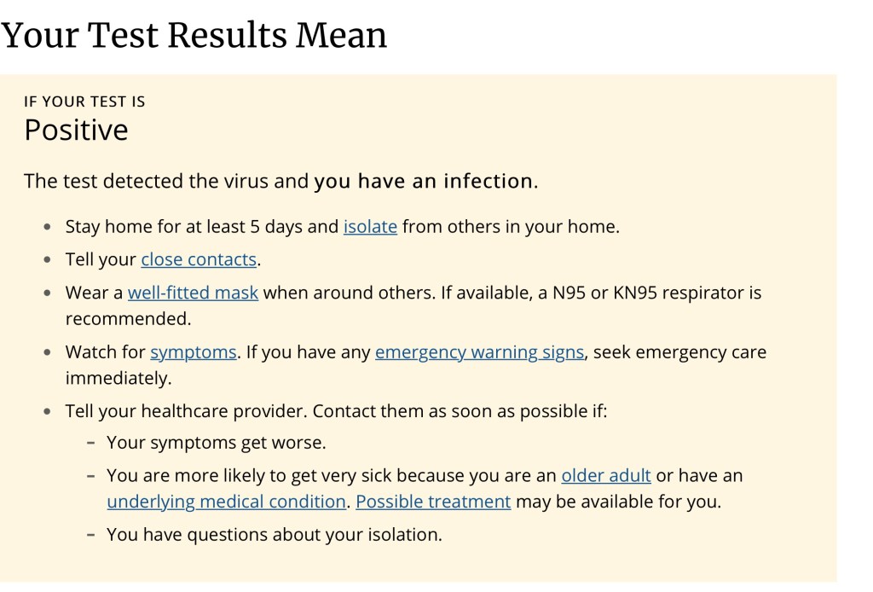This screenshot has height=592, width=873.
Task: Click the "older adult" link
Action: [x=605, y=475]
